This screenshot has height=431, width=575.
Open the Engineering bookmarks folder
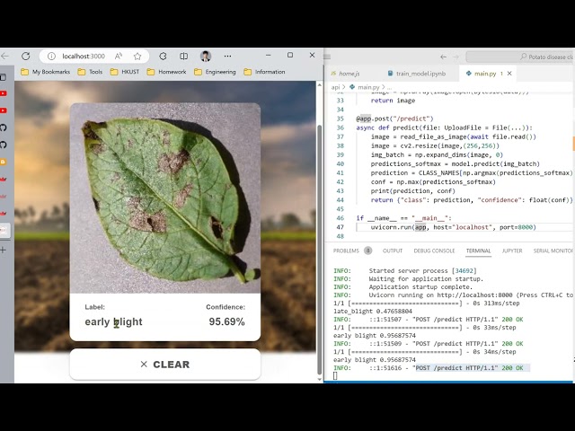215,72
